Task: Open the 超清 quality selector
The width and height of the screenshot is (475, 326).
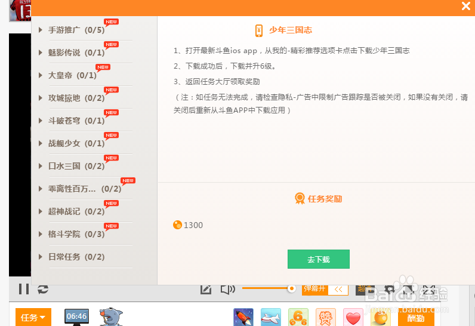Action: [365, 290]
